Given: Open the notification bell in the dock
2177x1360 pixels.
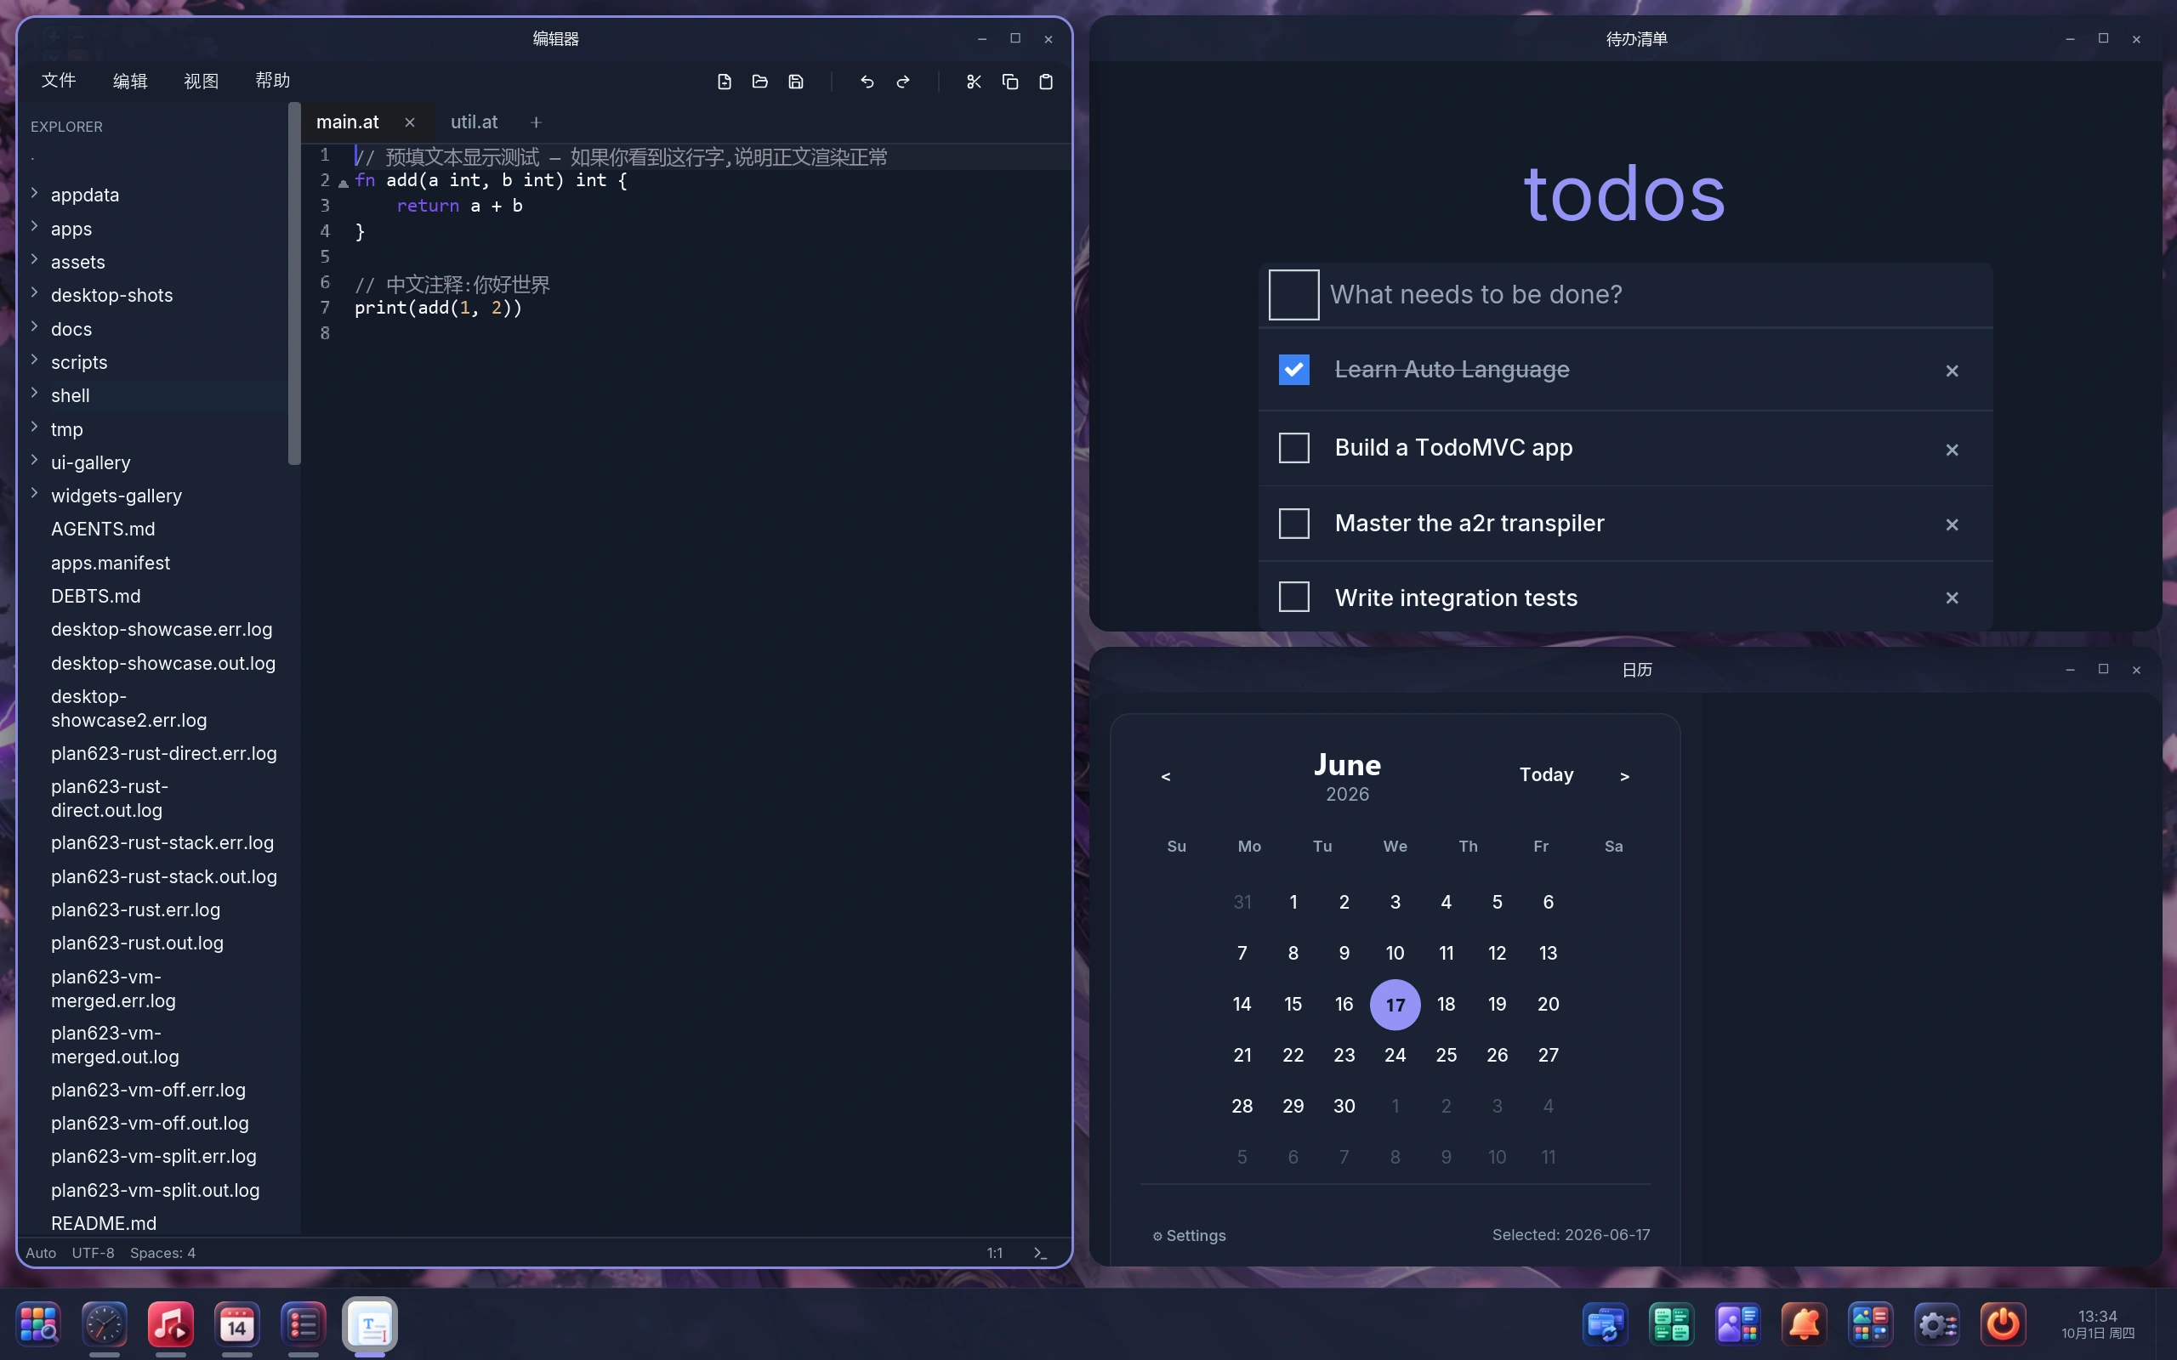Looking at the screenshot, I should click(1805, 1324).
